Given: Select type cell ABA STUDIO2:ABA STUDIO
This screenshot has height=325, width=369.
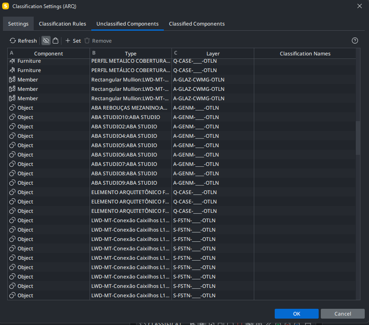Looking at the screenshot, I should 131,127.
